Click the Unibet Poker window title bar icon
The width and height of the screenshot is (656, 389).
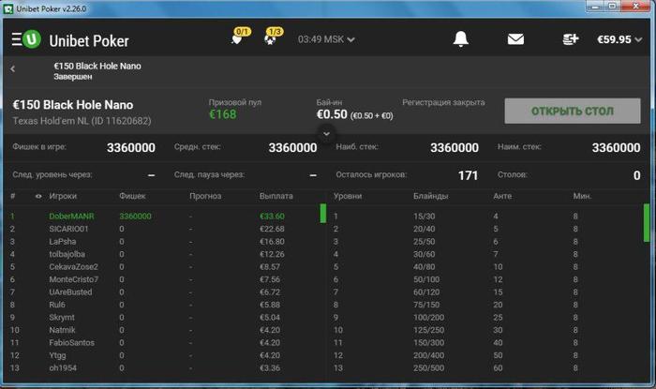7,8
